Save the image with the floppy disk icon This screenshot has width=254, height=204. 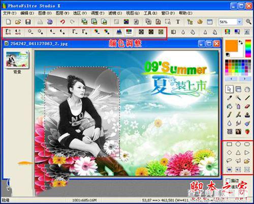(28, 22)
